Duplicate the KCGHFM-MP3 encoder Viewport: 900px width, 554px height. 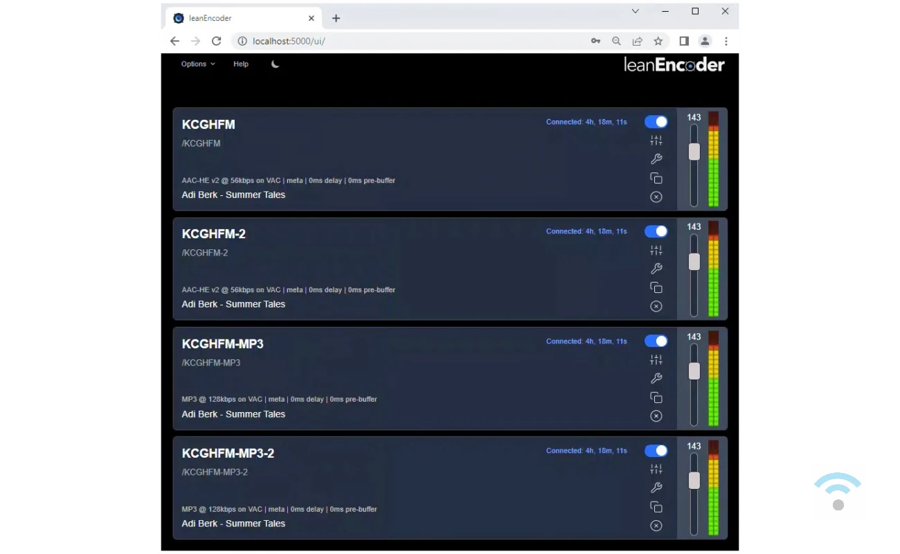[656, 397]
